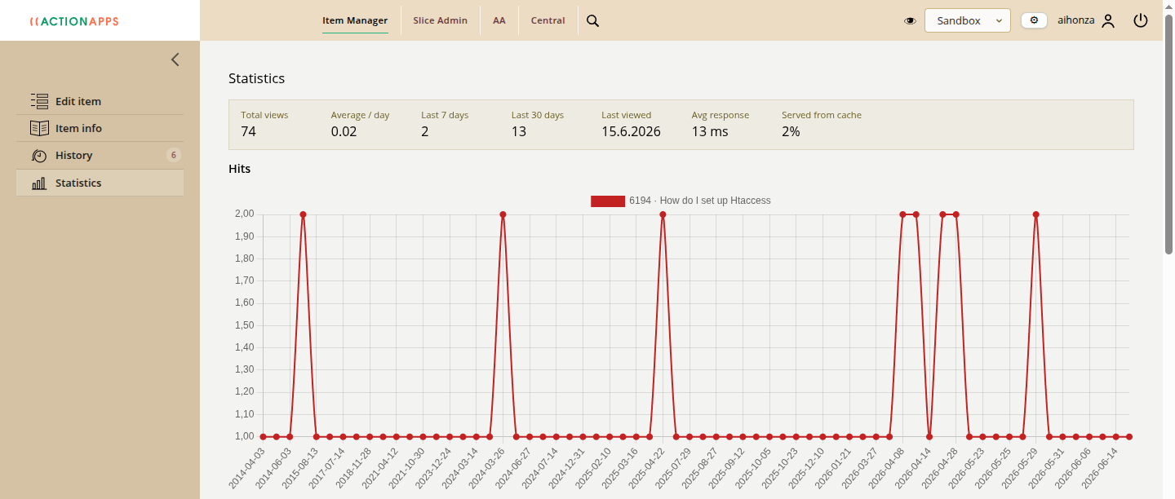Click the Hits chart heading

239,169
